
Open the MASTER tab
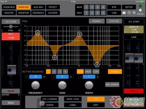point(9,13)
